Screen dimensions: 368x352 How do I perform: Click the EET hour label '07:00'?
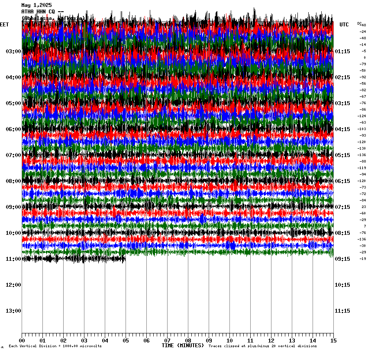coord(13,155)
